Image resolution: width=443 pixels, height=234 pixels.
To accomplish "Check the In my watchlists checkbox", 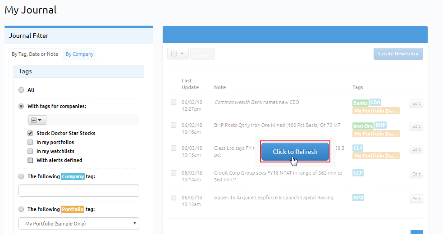I will (30, 151).
